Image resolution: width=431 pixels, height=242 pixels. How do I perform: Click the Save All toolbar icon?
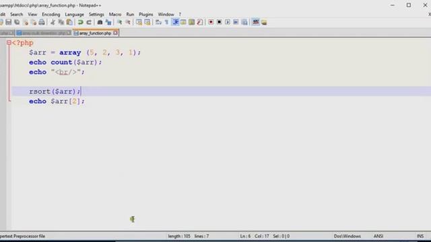click(17, 22)
